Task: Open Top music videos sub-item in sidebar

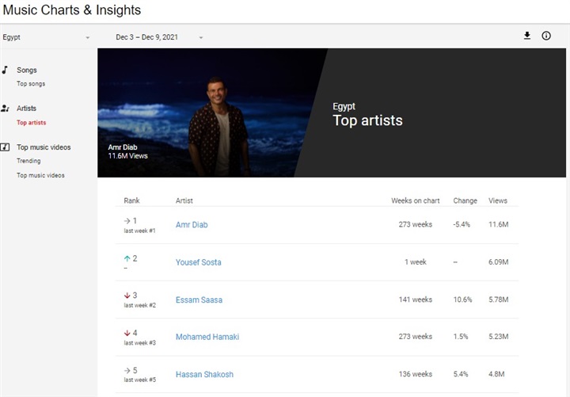Action: (40, 175)
